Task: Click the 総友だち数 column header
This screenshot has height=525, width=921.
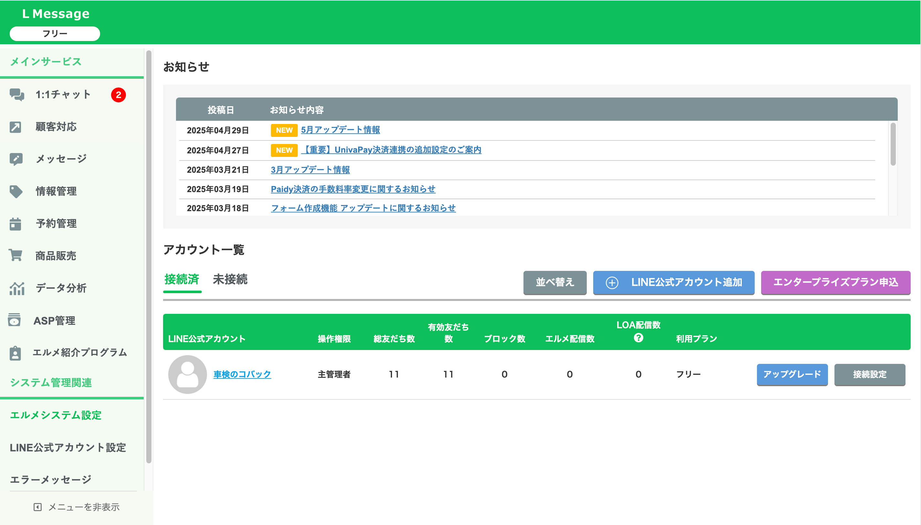Action: (394, 339)
